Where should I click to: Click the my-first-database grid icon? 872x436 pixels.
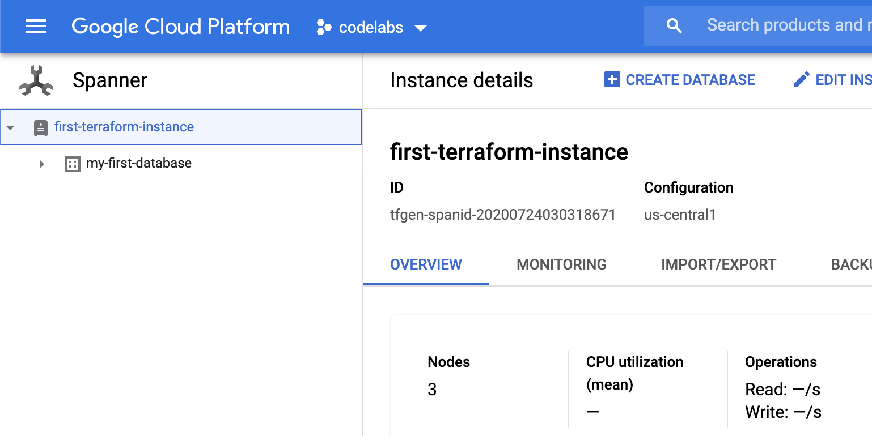(x=73, y=164)
